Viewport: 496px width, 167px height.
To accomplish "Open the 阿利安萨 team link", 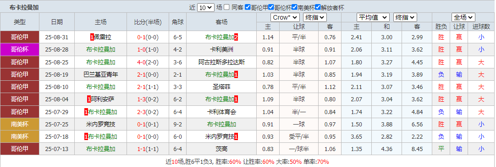I will click(103, 99).
